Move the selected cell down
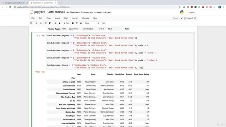The width and height of the screenshot is (226, 127). 60,23
